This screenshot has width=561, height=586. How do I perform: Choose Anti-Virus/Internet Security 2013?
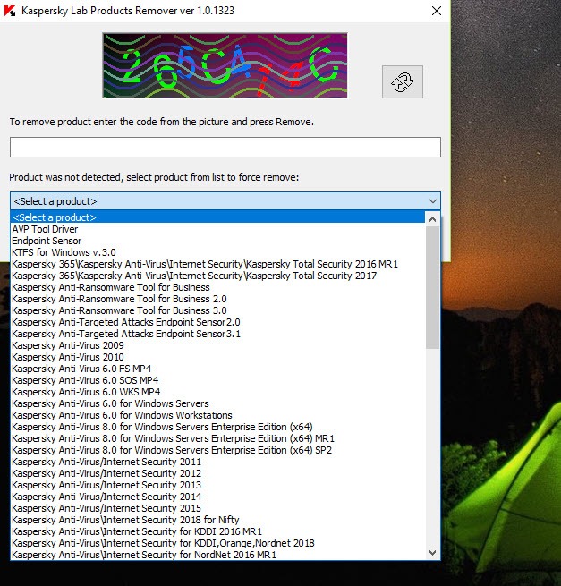[x=218, y=485]
